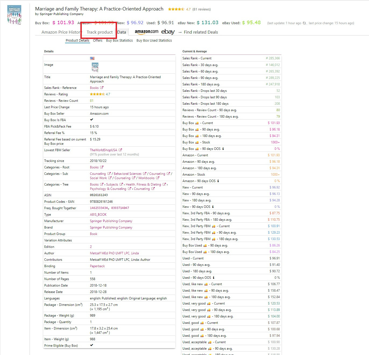Click the (81 reviews) text near title
369x355 pixels.
201,9
